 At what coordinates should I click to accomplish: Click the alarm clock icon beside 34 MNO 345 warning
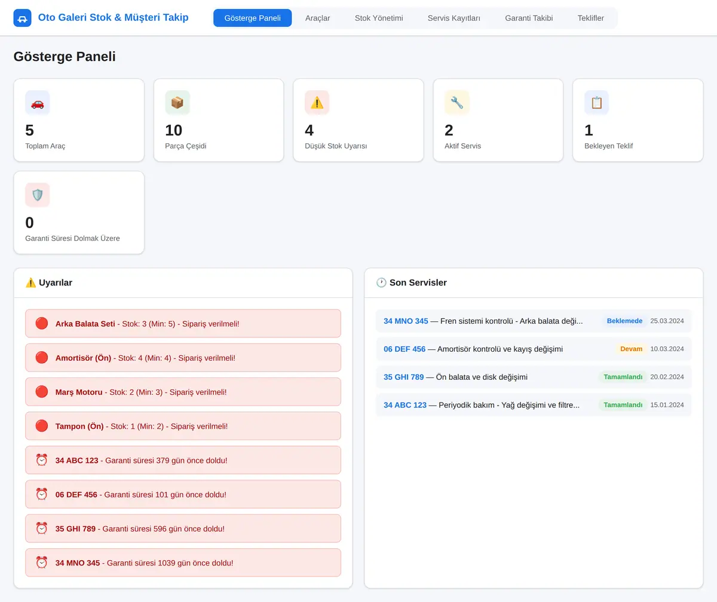click(x=42, y=563)
